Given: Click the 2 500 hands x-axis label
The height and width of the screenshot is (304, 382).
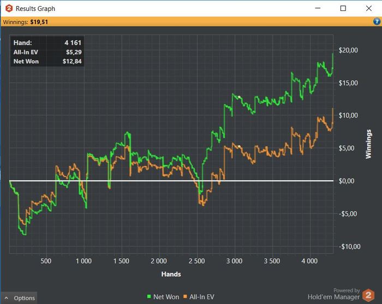Looking at the screenshot, I should coord(196,261).
